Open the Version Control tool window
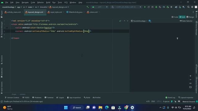This screenshot has width=198, height=111. tap(12, 97)
